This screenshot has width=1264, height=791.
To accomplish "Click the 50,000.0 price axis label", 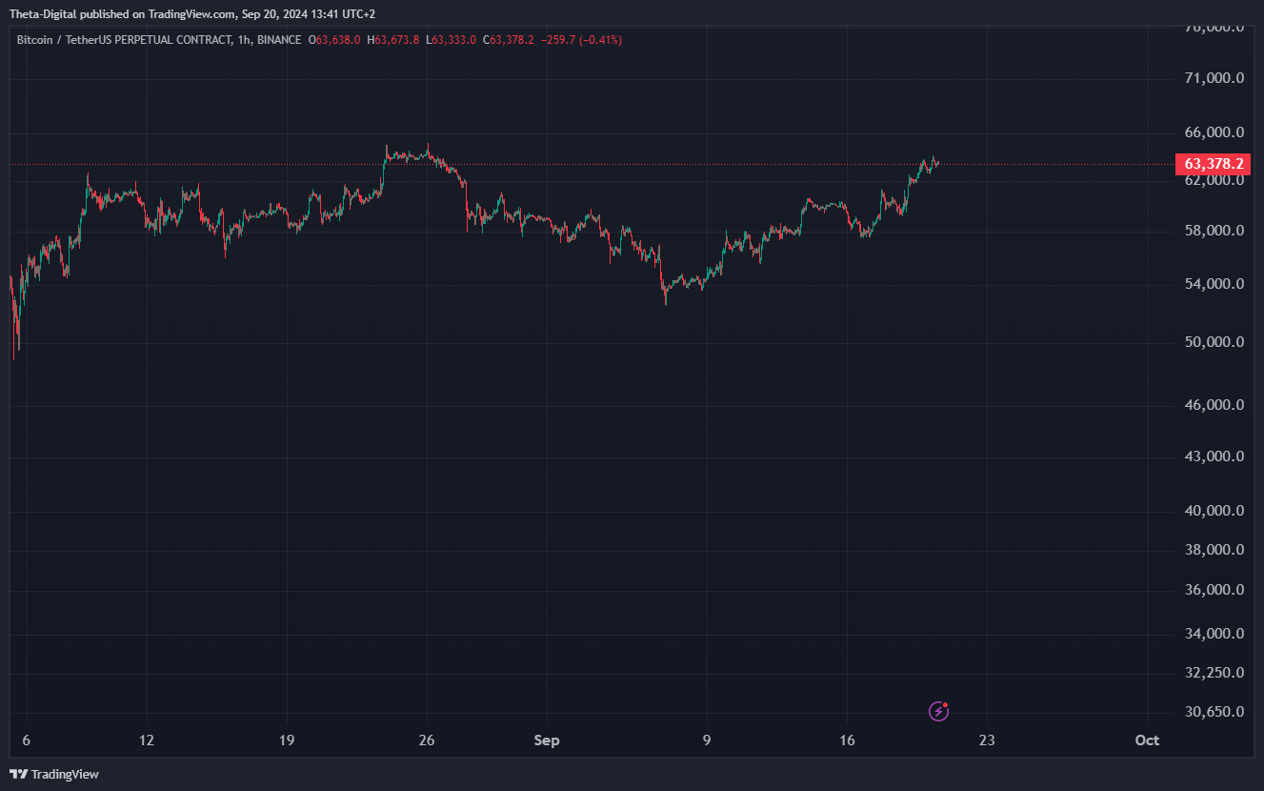I will click(x=1214, y=341).
